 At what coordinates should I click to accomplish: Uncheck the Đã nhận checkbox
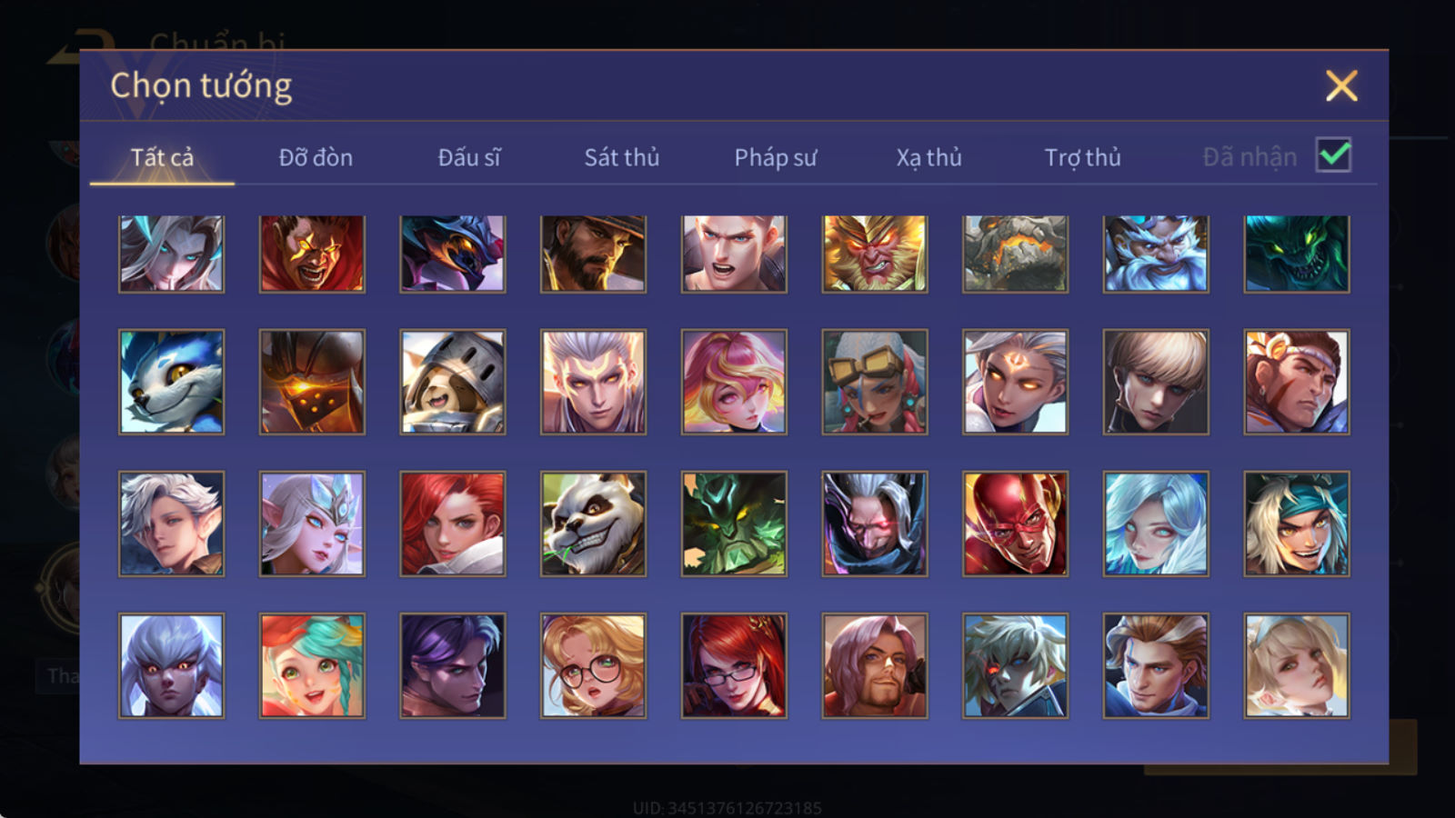click(1333, 155)
